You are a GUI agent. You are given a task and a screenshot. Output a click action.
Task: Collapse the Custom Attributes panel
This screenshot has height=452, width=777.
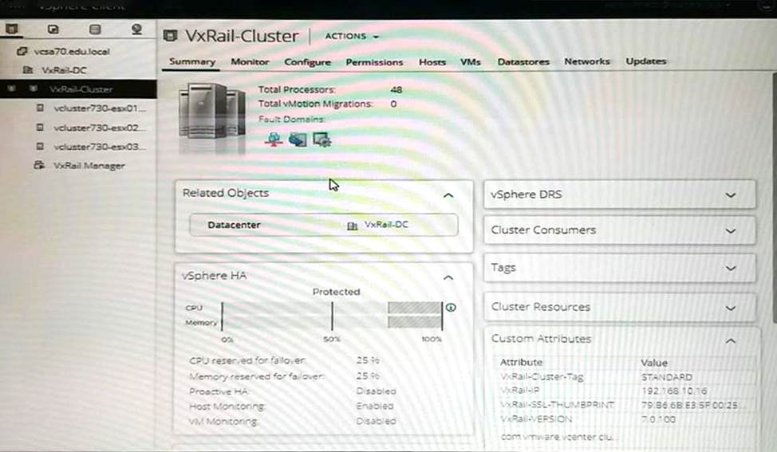[731, 340]
